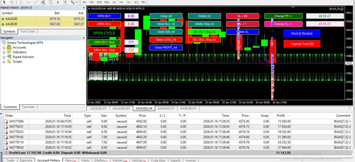This screenshot has width=355, height=162.
Task: Select the Fibonacci retracement tool
Action: (x=50, y=2)
